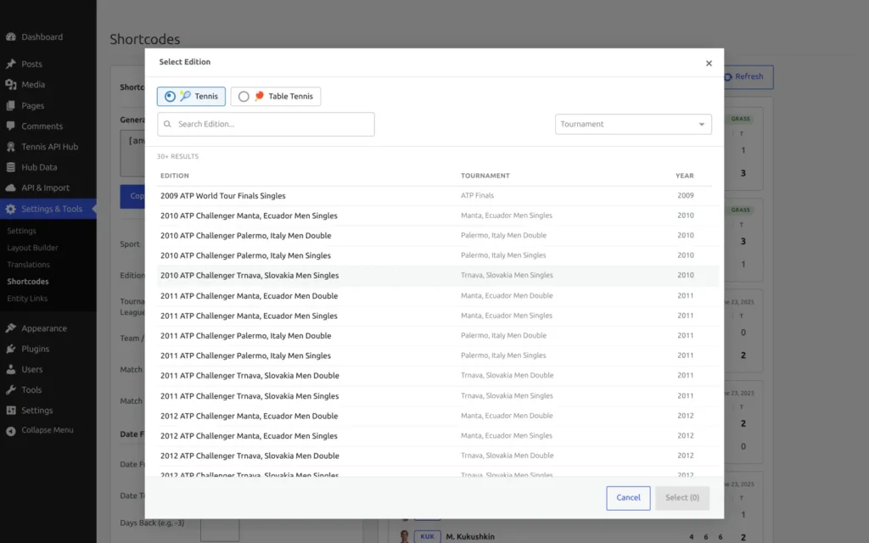Select 2012 ATP Challenger Manta, Ecuador Men Singles
The image size is (869, 543).
438,436
